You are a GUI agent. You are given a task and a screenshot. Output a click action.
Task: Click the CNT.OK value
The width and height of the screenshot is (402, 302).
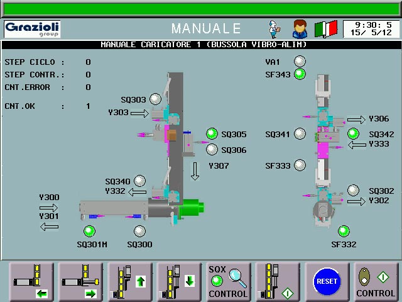88,106
